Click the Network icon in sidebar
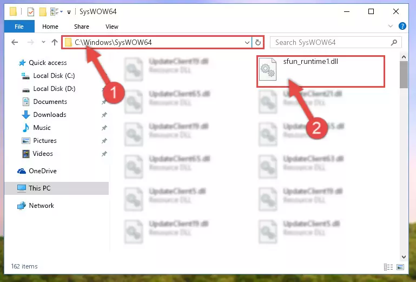This screenshot has height=282, width=416. point(21,206)
